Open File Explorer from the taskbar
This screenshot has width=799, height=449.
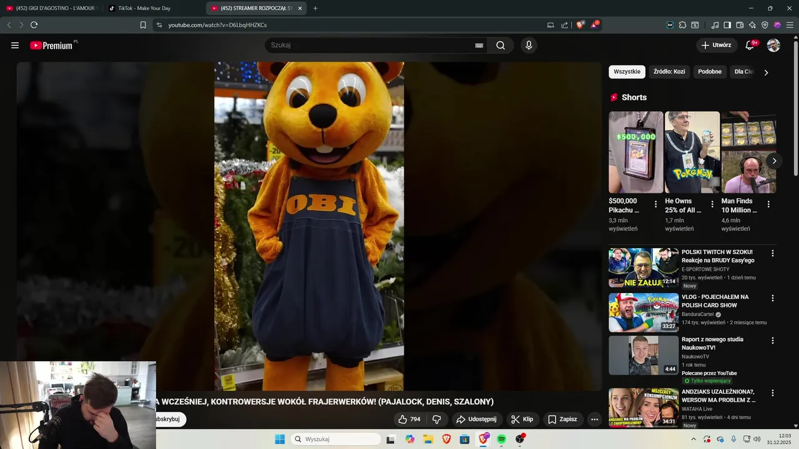click(x=428, y=439)
